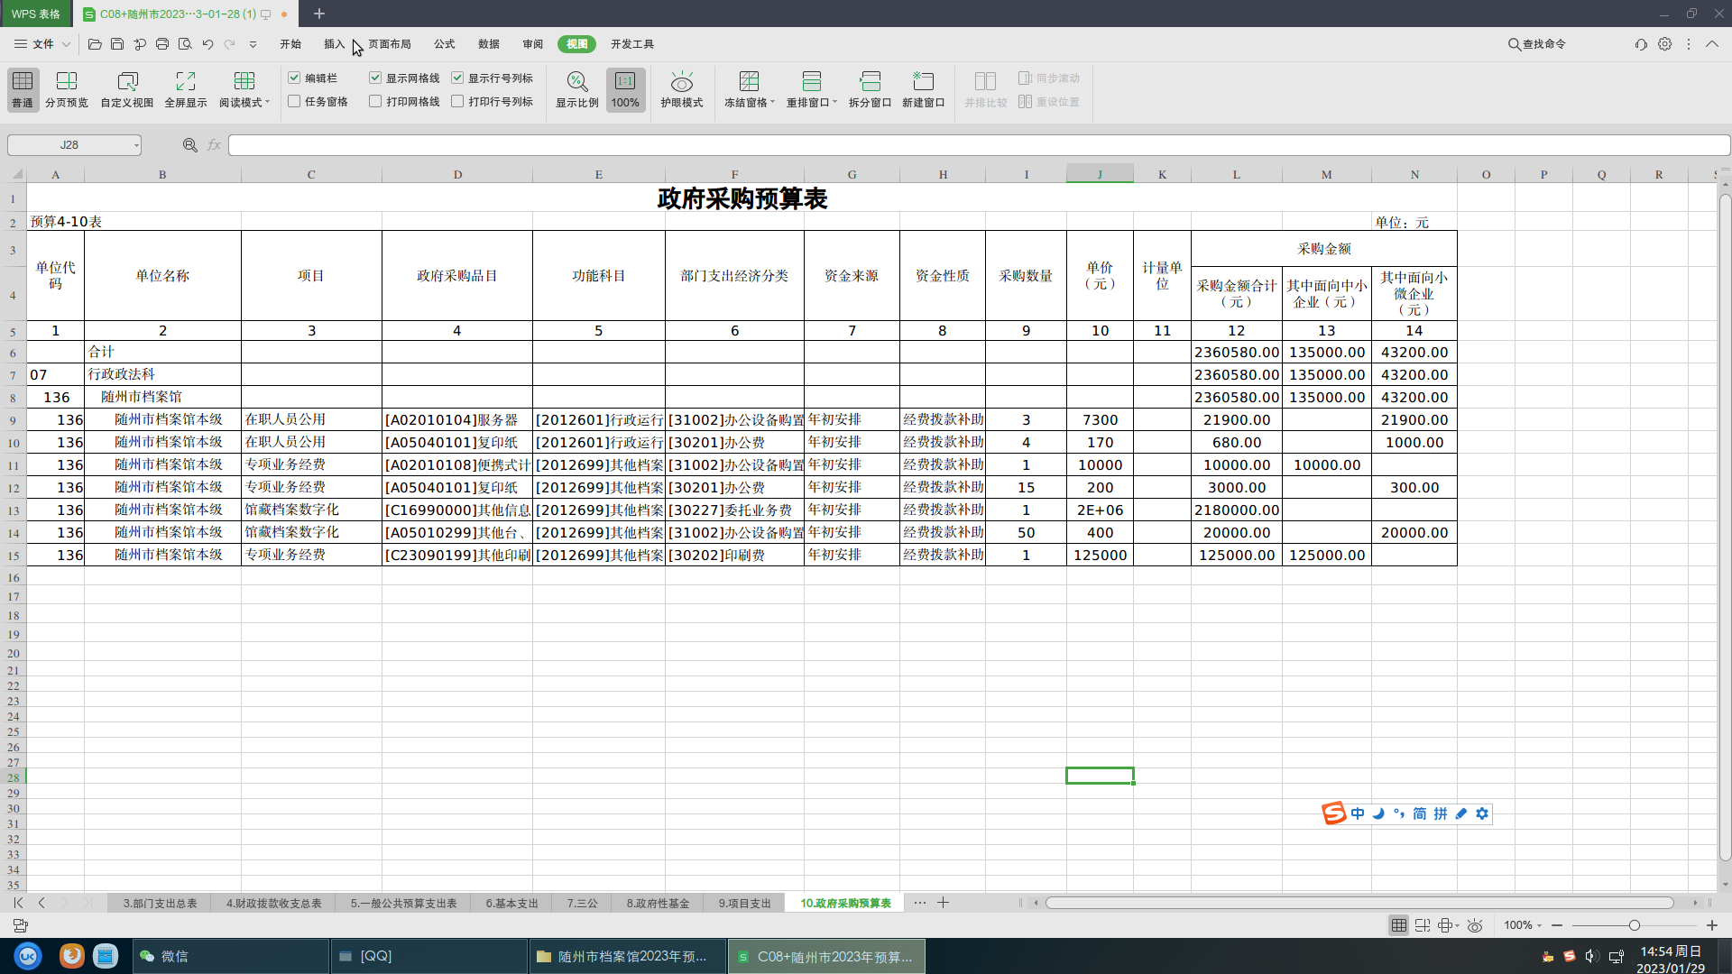Open the 阅读模式 reading mode dropdown
The image size is (1732, 974).
point(267,103)
